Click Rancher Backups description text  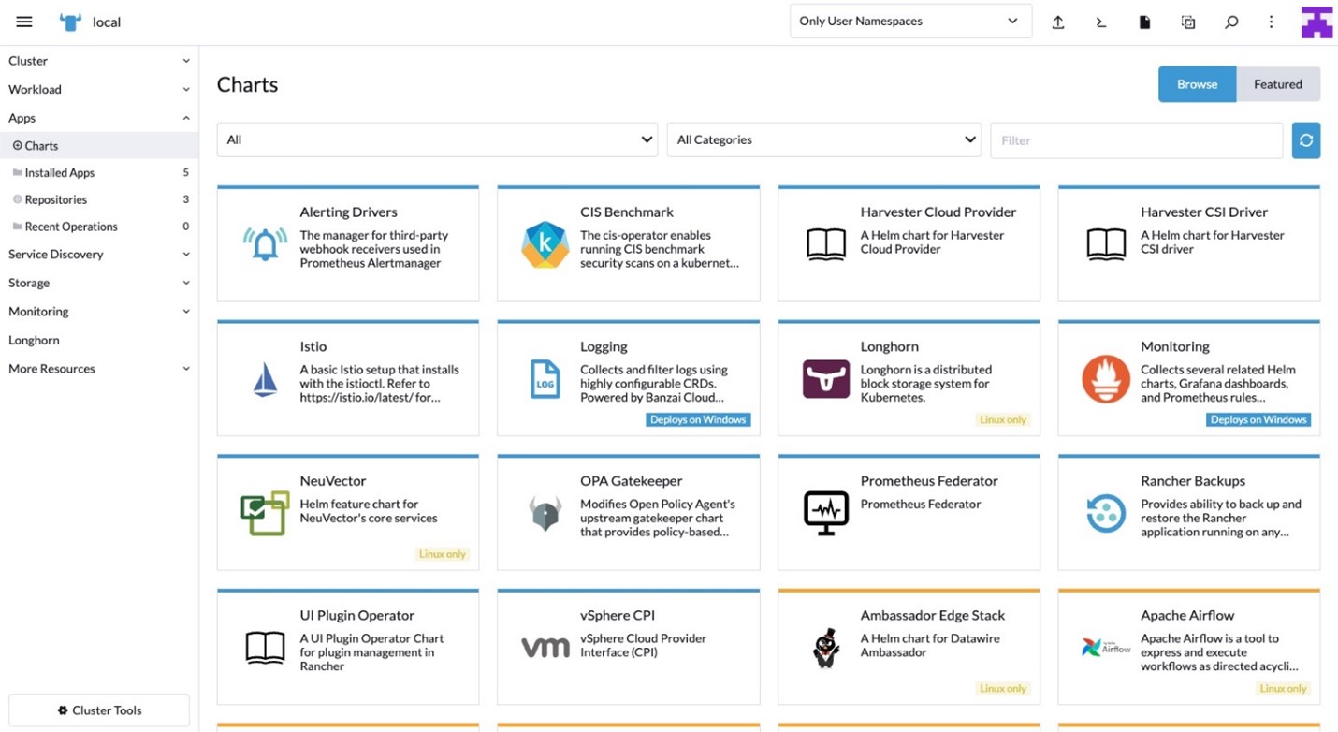(1220, 518)
